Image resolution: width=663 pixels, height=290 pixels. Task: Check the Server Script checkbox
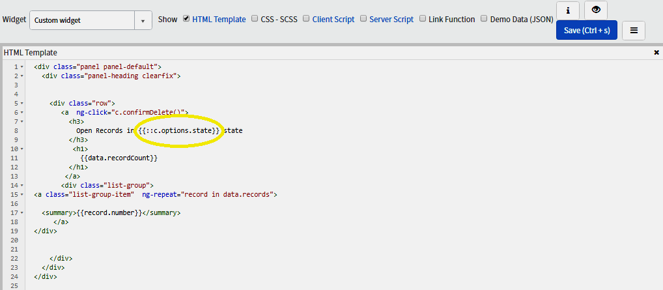click(363, 19)
